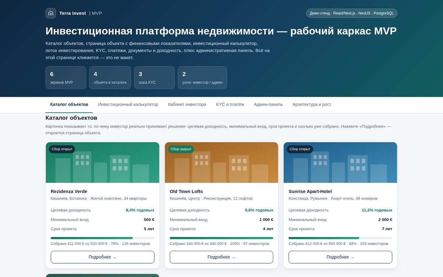Click the Сбор закрыт badge on Old Town Lofts

click(181, 149)
